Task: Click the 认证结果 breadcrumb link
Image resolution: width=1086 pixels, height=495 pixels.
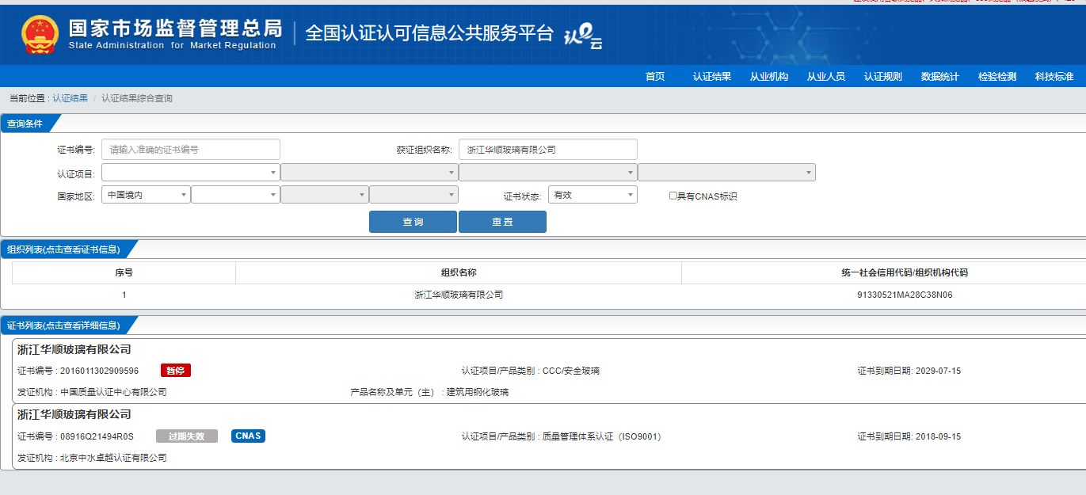Action: coord(70,98)
